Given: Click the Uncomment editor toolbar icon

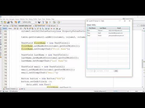Looking at the screenshot, I should (x=60, y=28).
